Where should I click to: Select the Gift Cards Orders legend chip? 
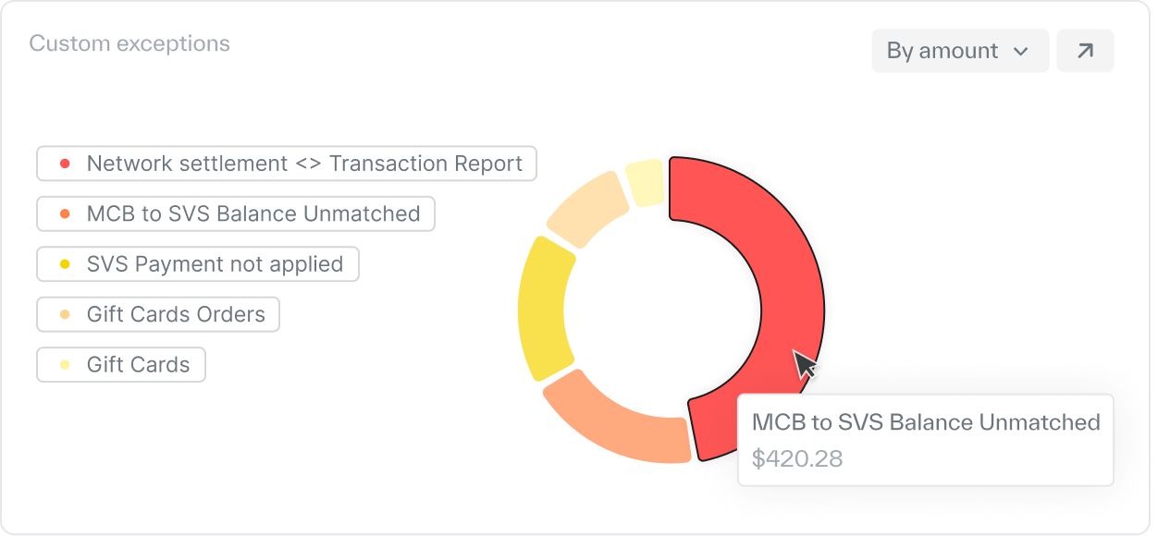(x=158, y=314)
